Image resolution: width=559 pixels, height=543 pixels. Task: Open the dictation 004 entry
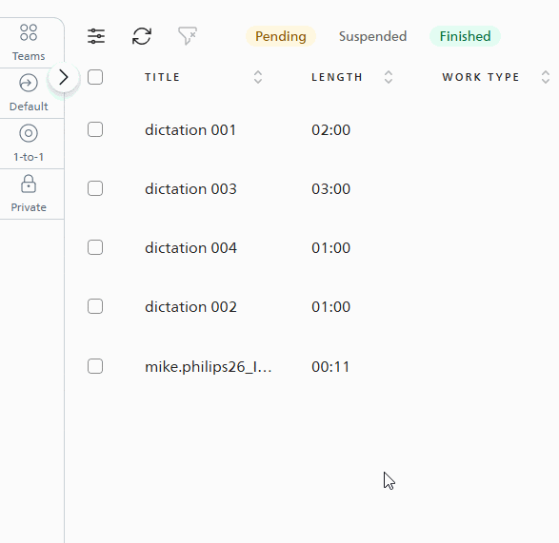coord(190,248)
